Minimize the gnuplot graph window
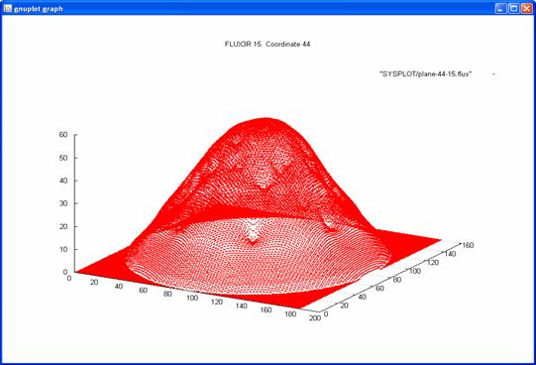This screenshot has width=536, height=365. [500, 8]
